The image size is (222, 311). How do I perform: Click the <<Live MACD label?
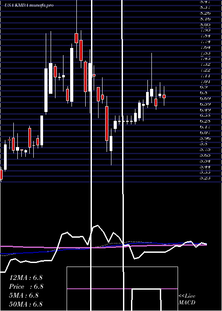[187, 299]
